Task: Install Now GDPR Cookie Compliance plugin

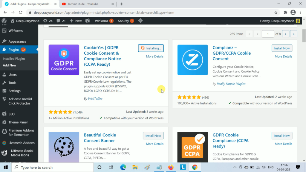Action: [x=282, y=136]
